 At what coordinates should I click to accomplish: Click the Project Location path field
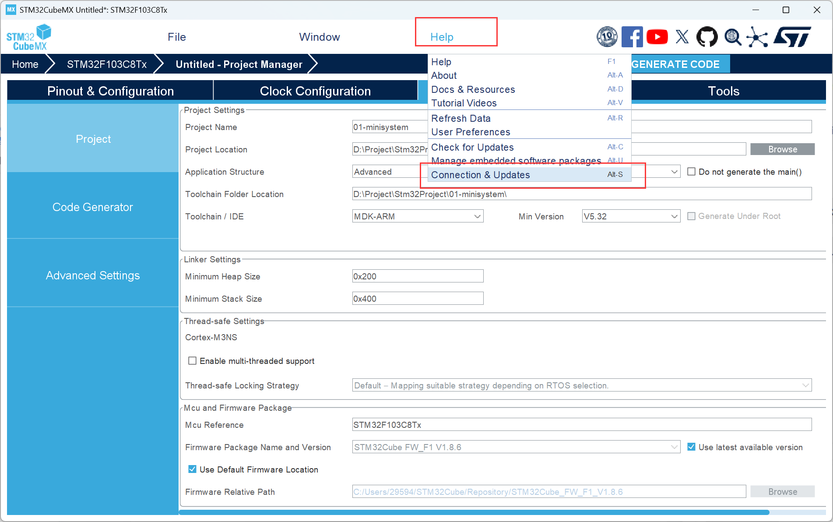pyautogui.click(x=549, y=149)
